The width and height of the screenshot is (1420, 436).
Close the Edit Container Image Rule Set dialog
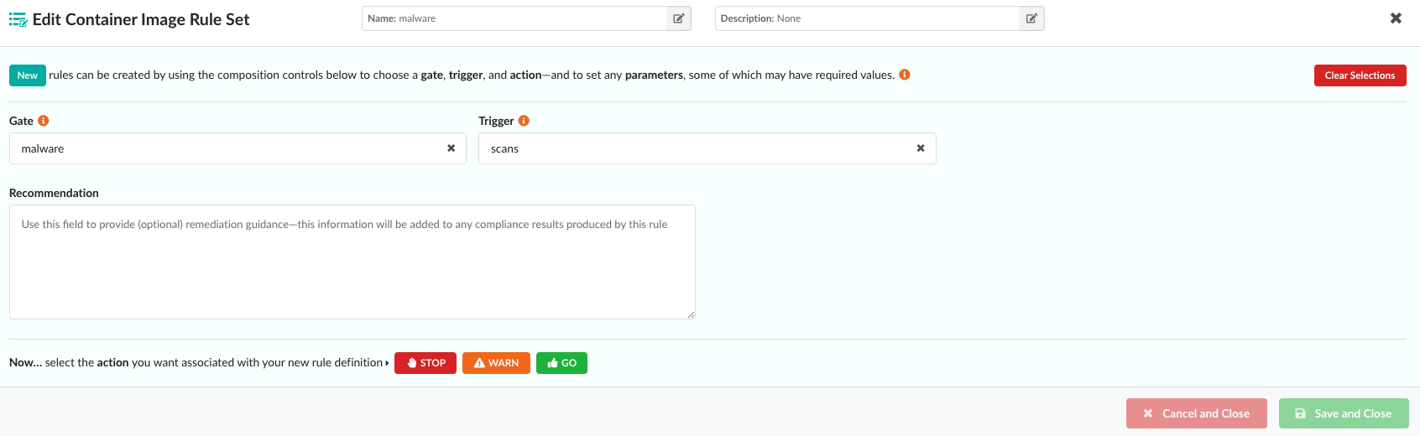[x=1396, y=18]
